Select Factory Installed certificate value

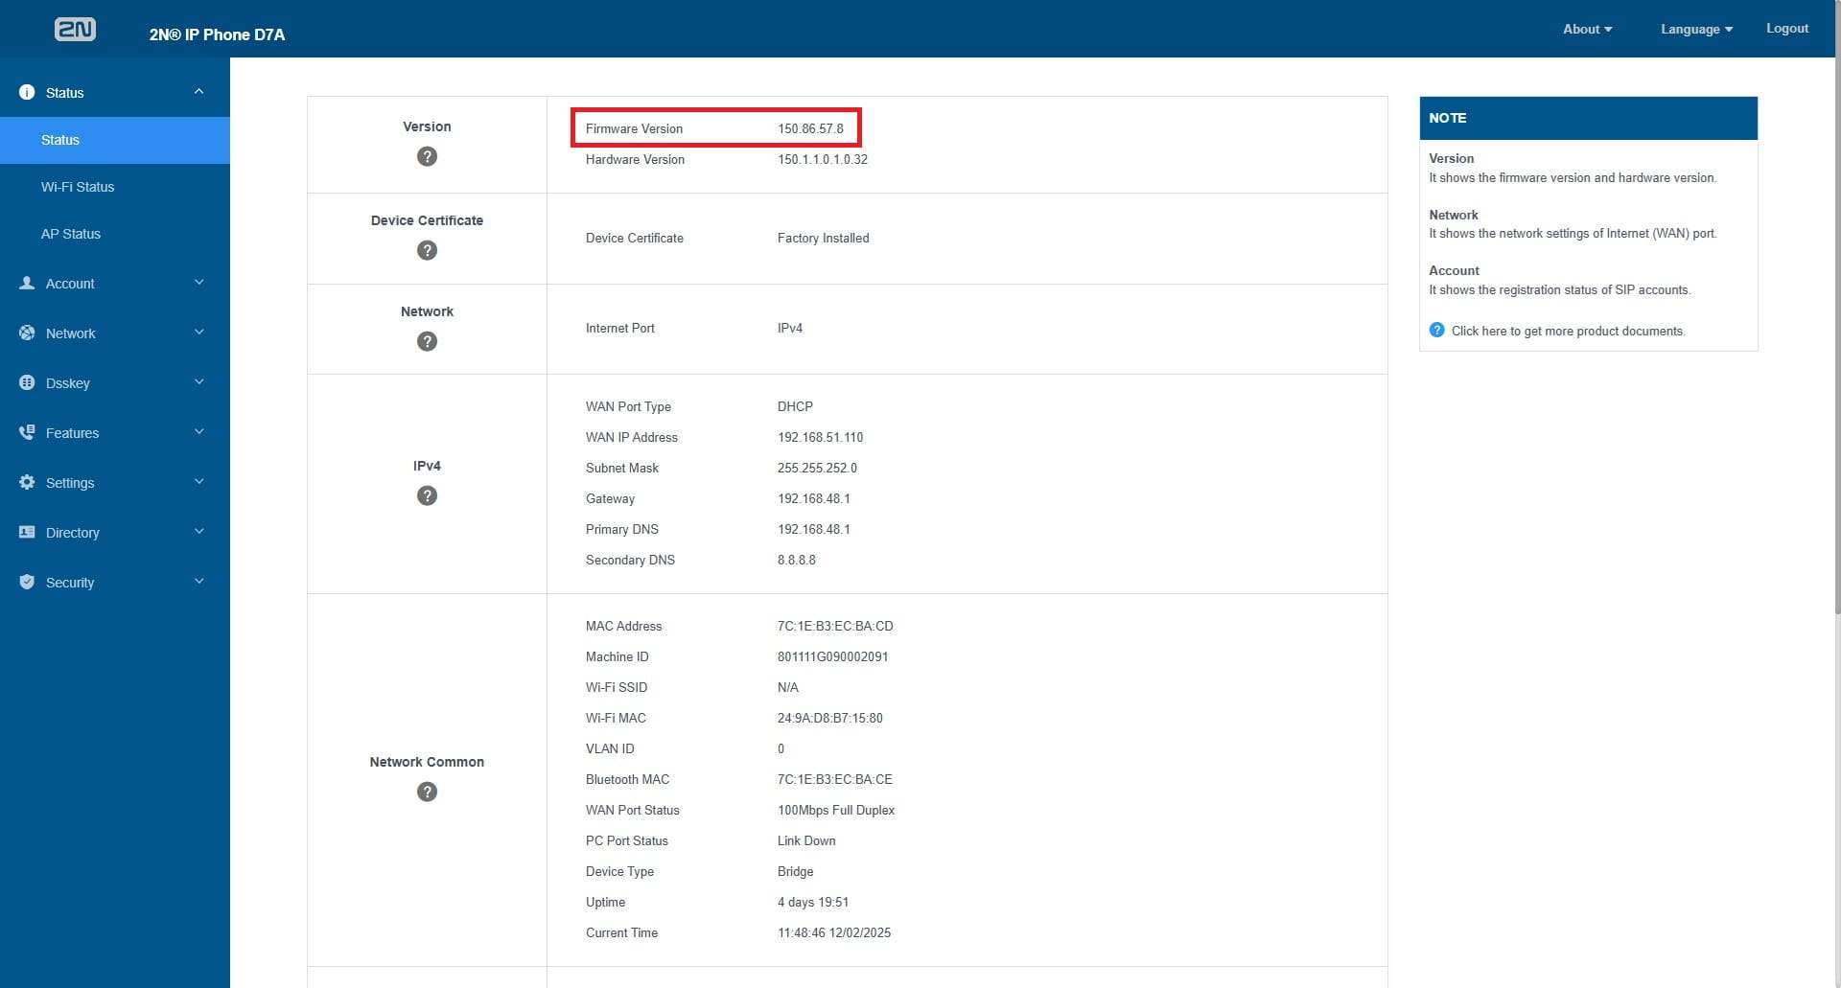(x=823, y=238)
